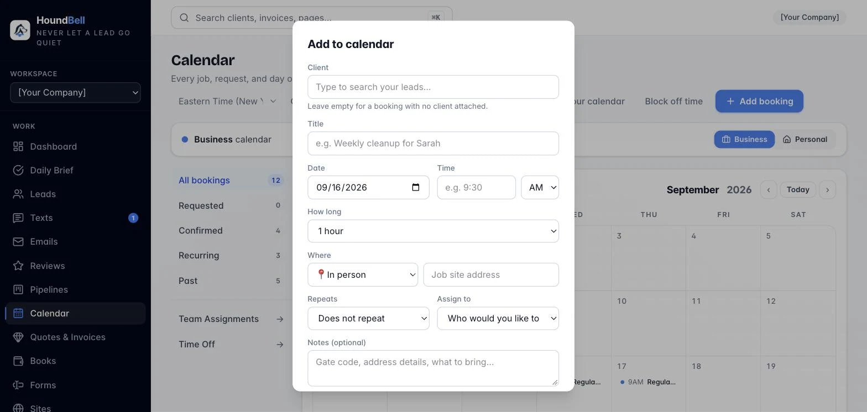867x412 pixels.
Task: Click the Job site address field
Action: (491, 274)
